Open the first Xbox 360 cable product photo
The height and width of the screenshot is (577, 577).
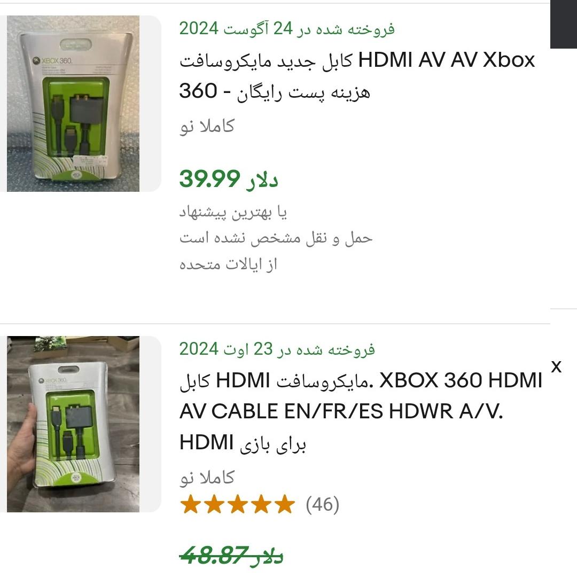pos(73,104)
